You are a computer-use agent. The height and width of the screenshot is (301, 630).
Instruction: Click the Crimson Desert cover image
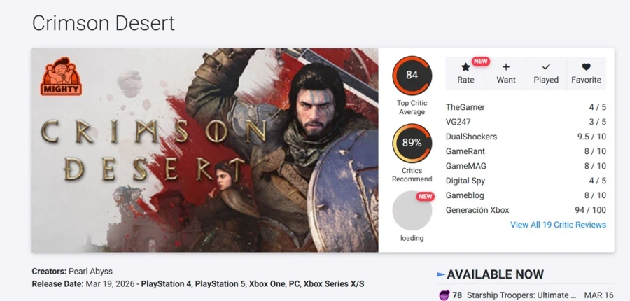(205, 150)
